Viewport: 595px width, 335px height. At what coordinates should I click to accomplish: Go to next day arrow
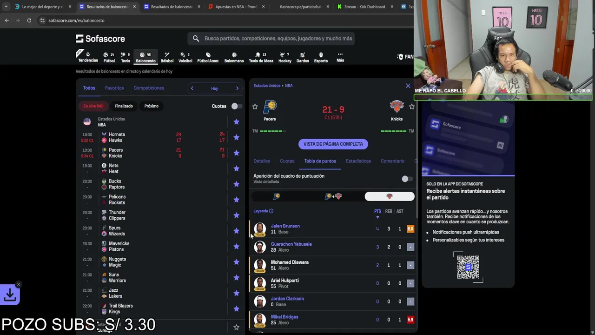tap(237, 88)
